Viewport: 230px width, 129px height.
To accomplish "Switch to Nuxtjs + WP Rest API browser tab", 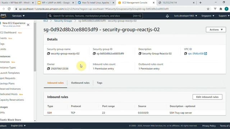I will click(16, 3).
